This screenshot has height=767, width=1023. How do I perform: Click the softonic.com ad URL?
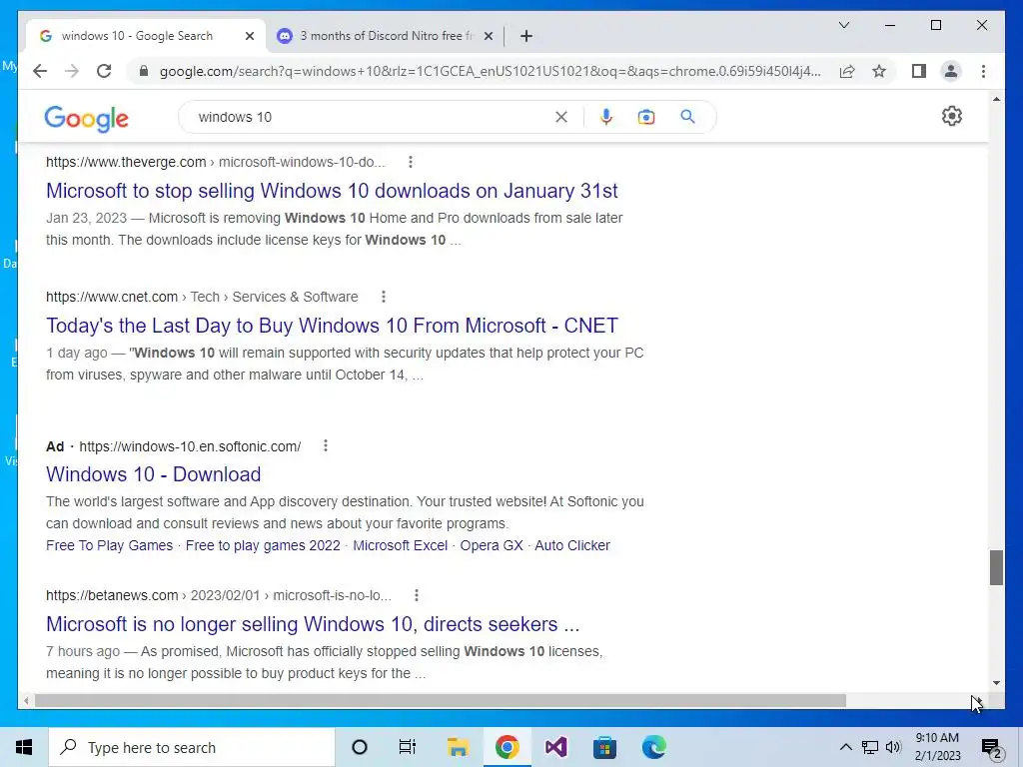coord(190,446)
